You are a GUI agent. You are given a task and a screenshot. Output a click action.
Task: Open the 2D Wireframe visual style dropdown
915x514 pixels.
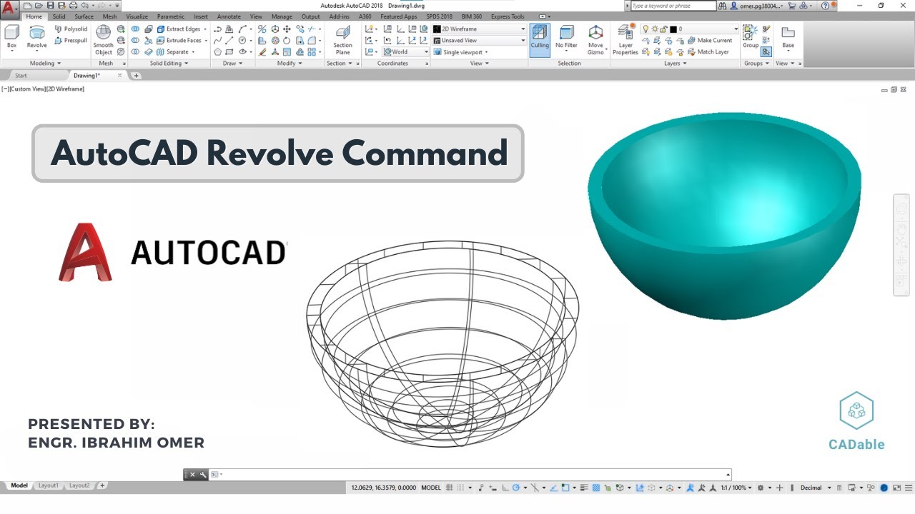click(x=479, y=29)
